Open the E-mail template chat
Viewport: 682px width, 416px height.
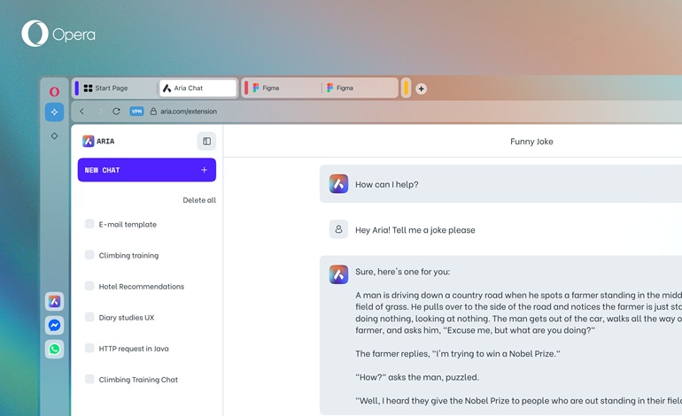click(x=128, y=224)
